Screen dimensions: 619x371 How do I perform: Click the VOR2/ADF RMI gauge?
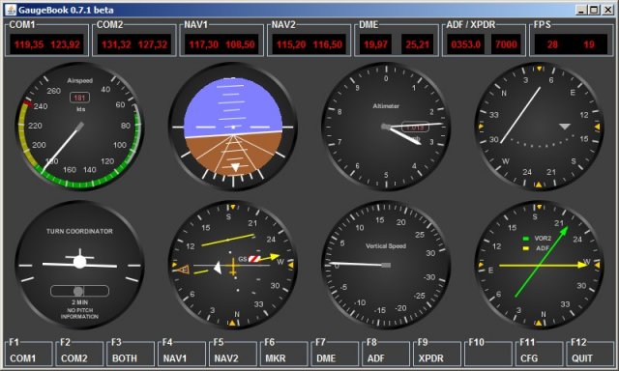[x=539, y=266]
